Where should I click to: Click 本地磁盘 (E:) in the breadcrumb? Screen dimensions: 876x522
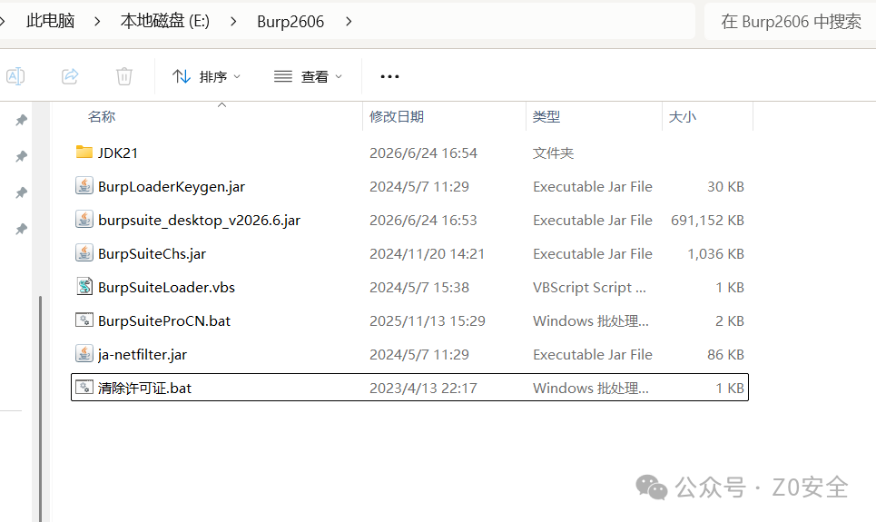pos(165,21)
